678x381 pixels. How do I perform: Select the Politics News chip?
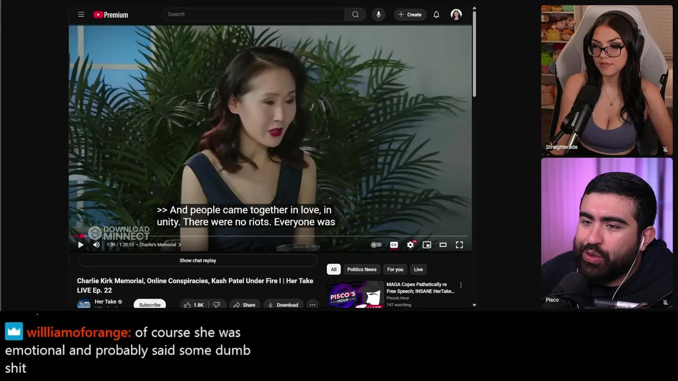(x=362, y=269)
